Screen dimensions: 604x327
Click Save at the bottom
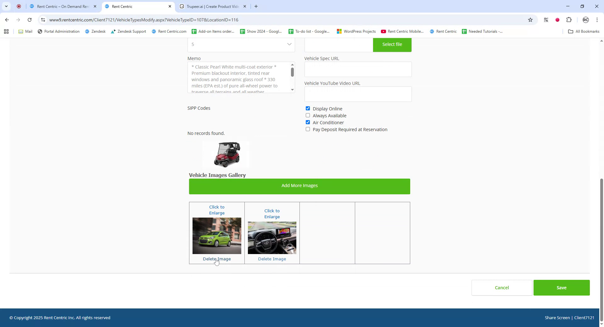[562, 287]
